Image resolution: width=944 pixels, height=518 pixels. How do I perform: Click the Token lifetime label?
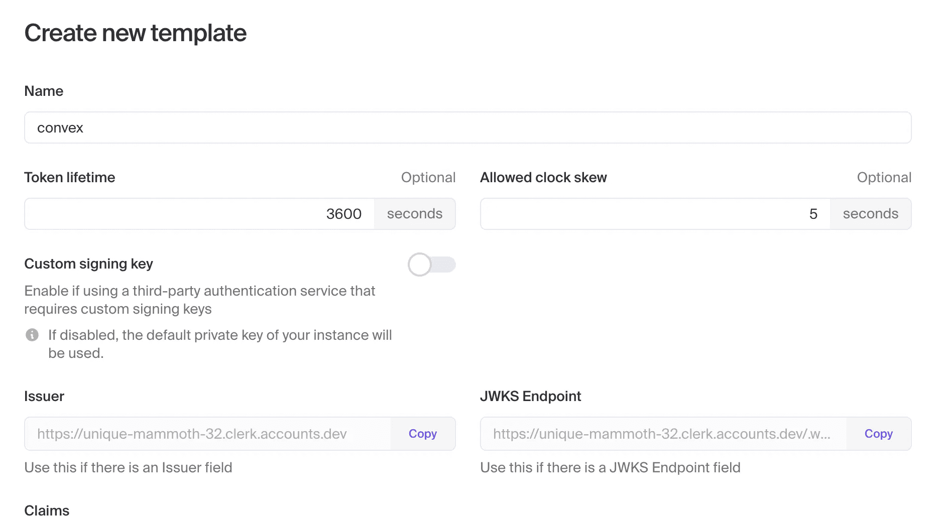tap(70, 177)
